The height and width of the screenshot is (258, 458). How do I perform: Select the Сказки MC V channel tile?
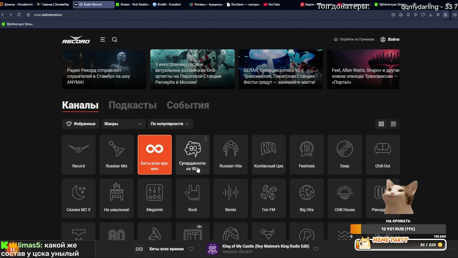pyautogui.click(x=79, y=198)
